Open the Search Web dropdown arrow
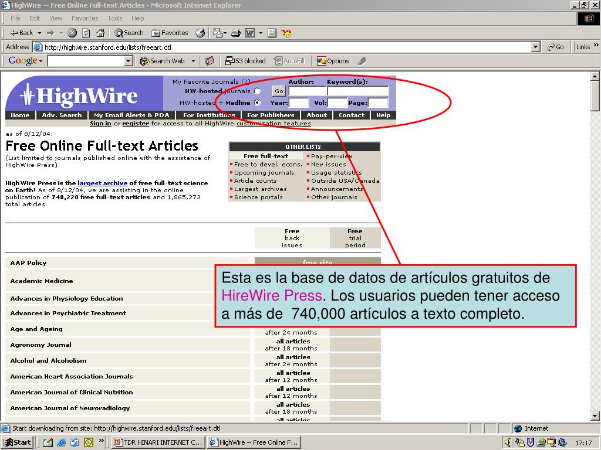Image resolution: width=601 pixels, height=450 pixels. [193, 61]
